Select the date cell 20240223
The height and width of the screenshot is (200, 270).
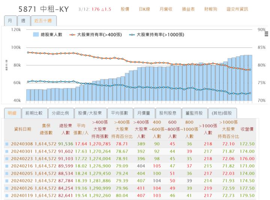(22, 159)
